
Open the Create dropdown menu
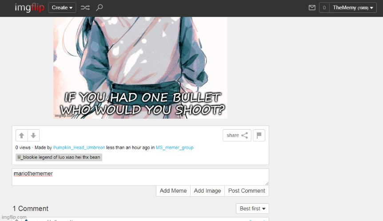[62, 8]
